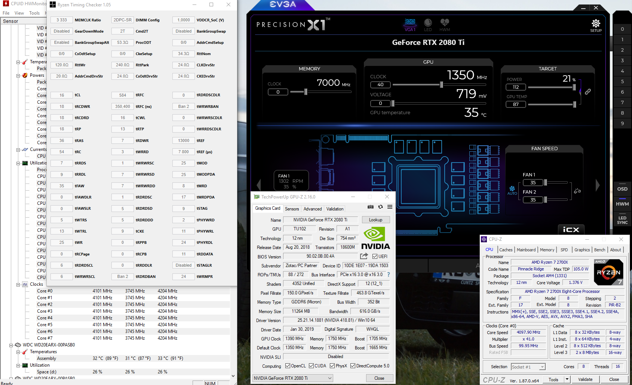The image size is (632, 385).
Task: Open the HWM heart-monitor icon in Precision X1's top bar
Action: pos(445,25)
